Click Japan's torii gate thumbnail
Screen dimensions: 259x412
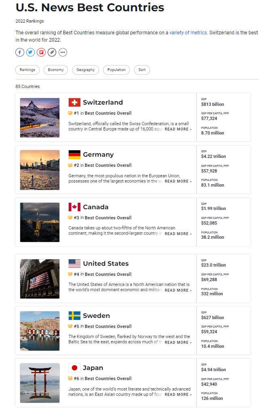pyautogui.click(x=40, y=383)
